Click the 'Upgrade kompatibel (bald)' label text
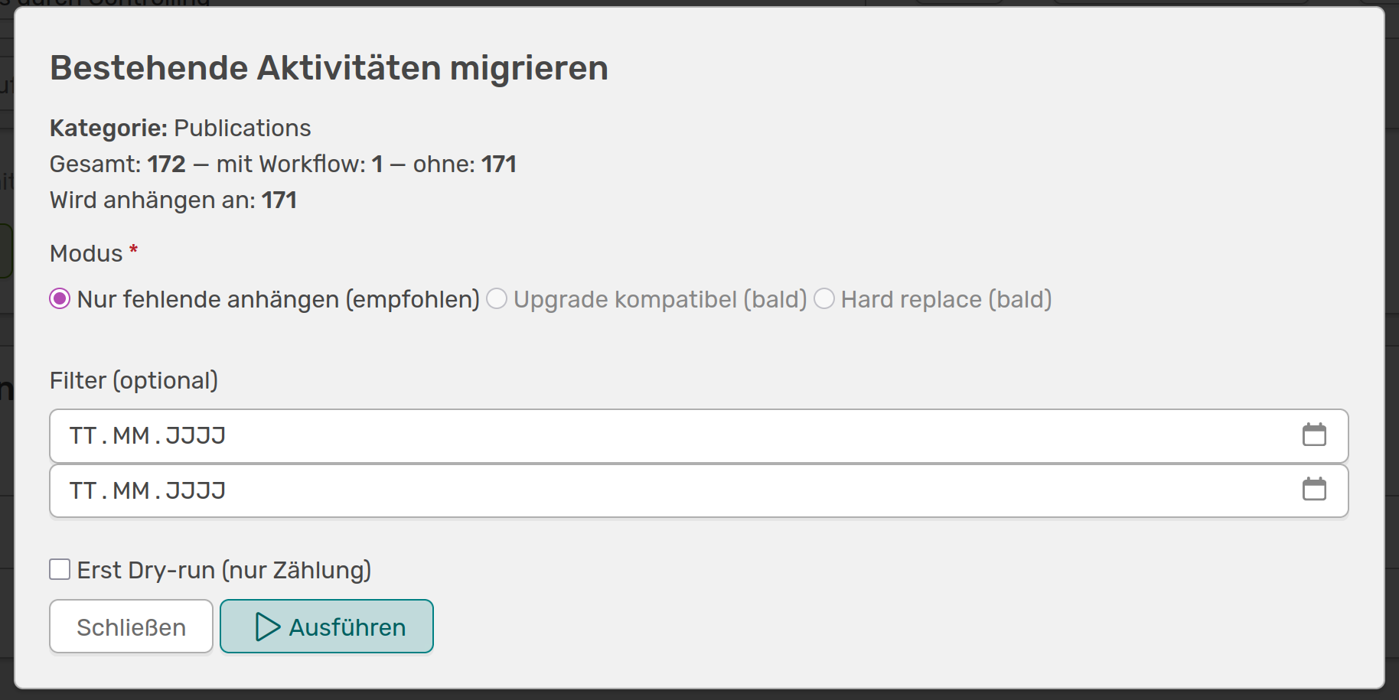The width and height of the screenshot is (1399, 700). click(x=660, y=300)
